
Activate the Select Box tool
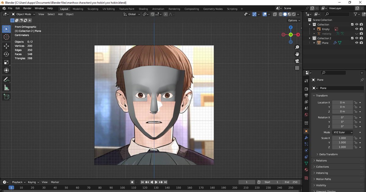[x=6, y=29]
